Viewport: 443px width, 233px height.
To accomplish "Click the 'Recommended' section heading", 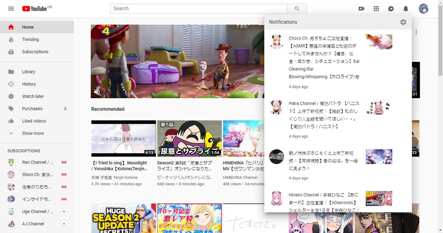I will pos(108,109).
